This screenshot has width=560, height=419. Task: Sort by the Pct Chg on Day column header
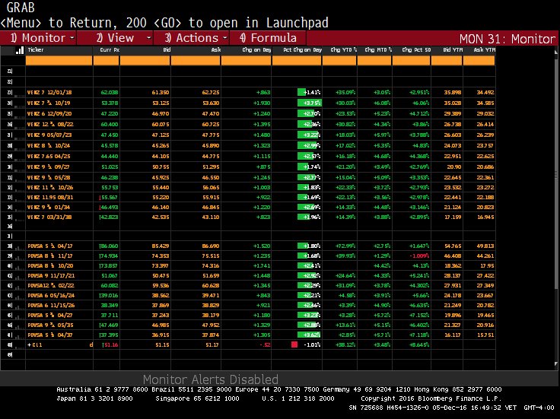(303, 50)
